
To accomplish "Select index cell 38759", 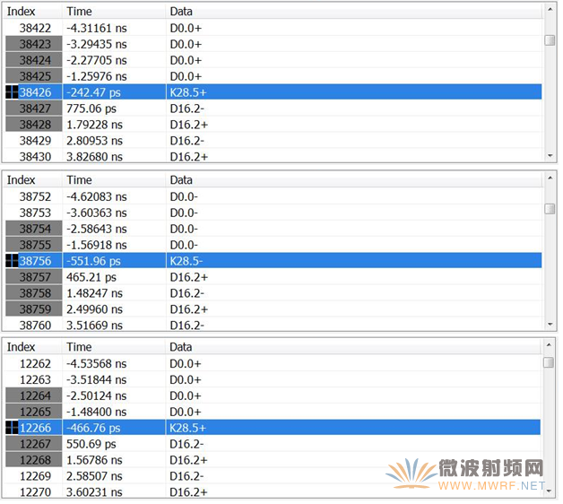I will point(34,308).
